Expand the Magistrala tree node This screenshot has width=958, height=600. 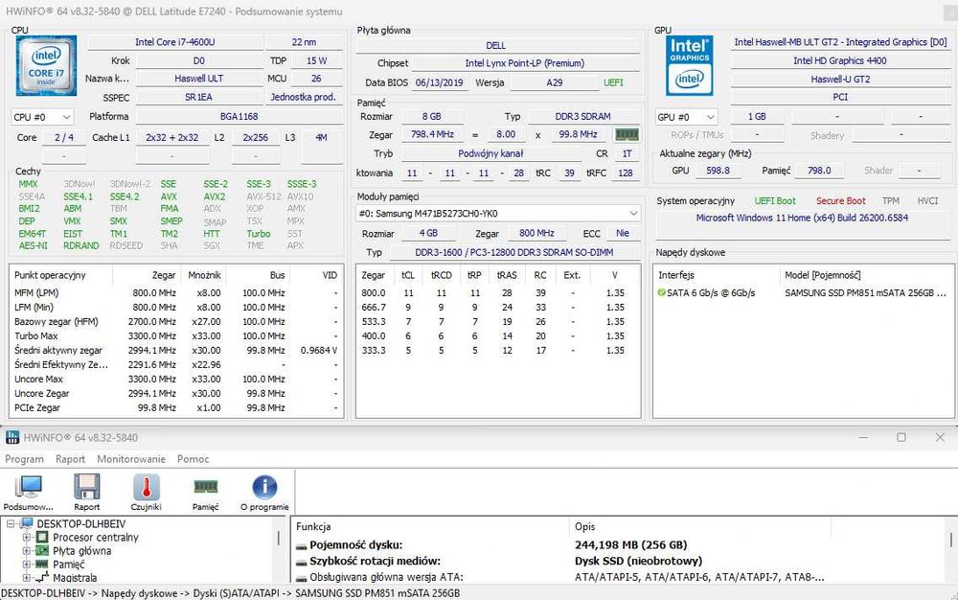coord(26,577)
